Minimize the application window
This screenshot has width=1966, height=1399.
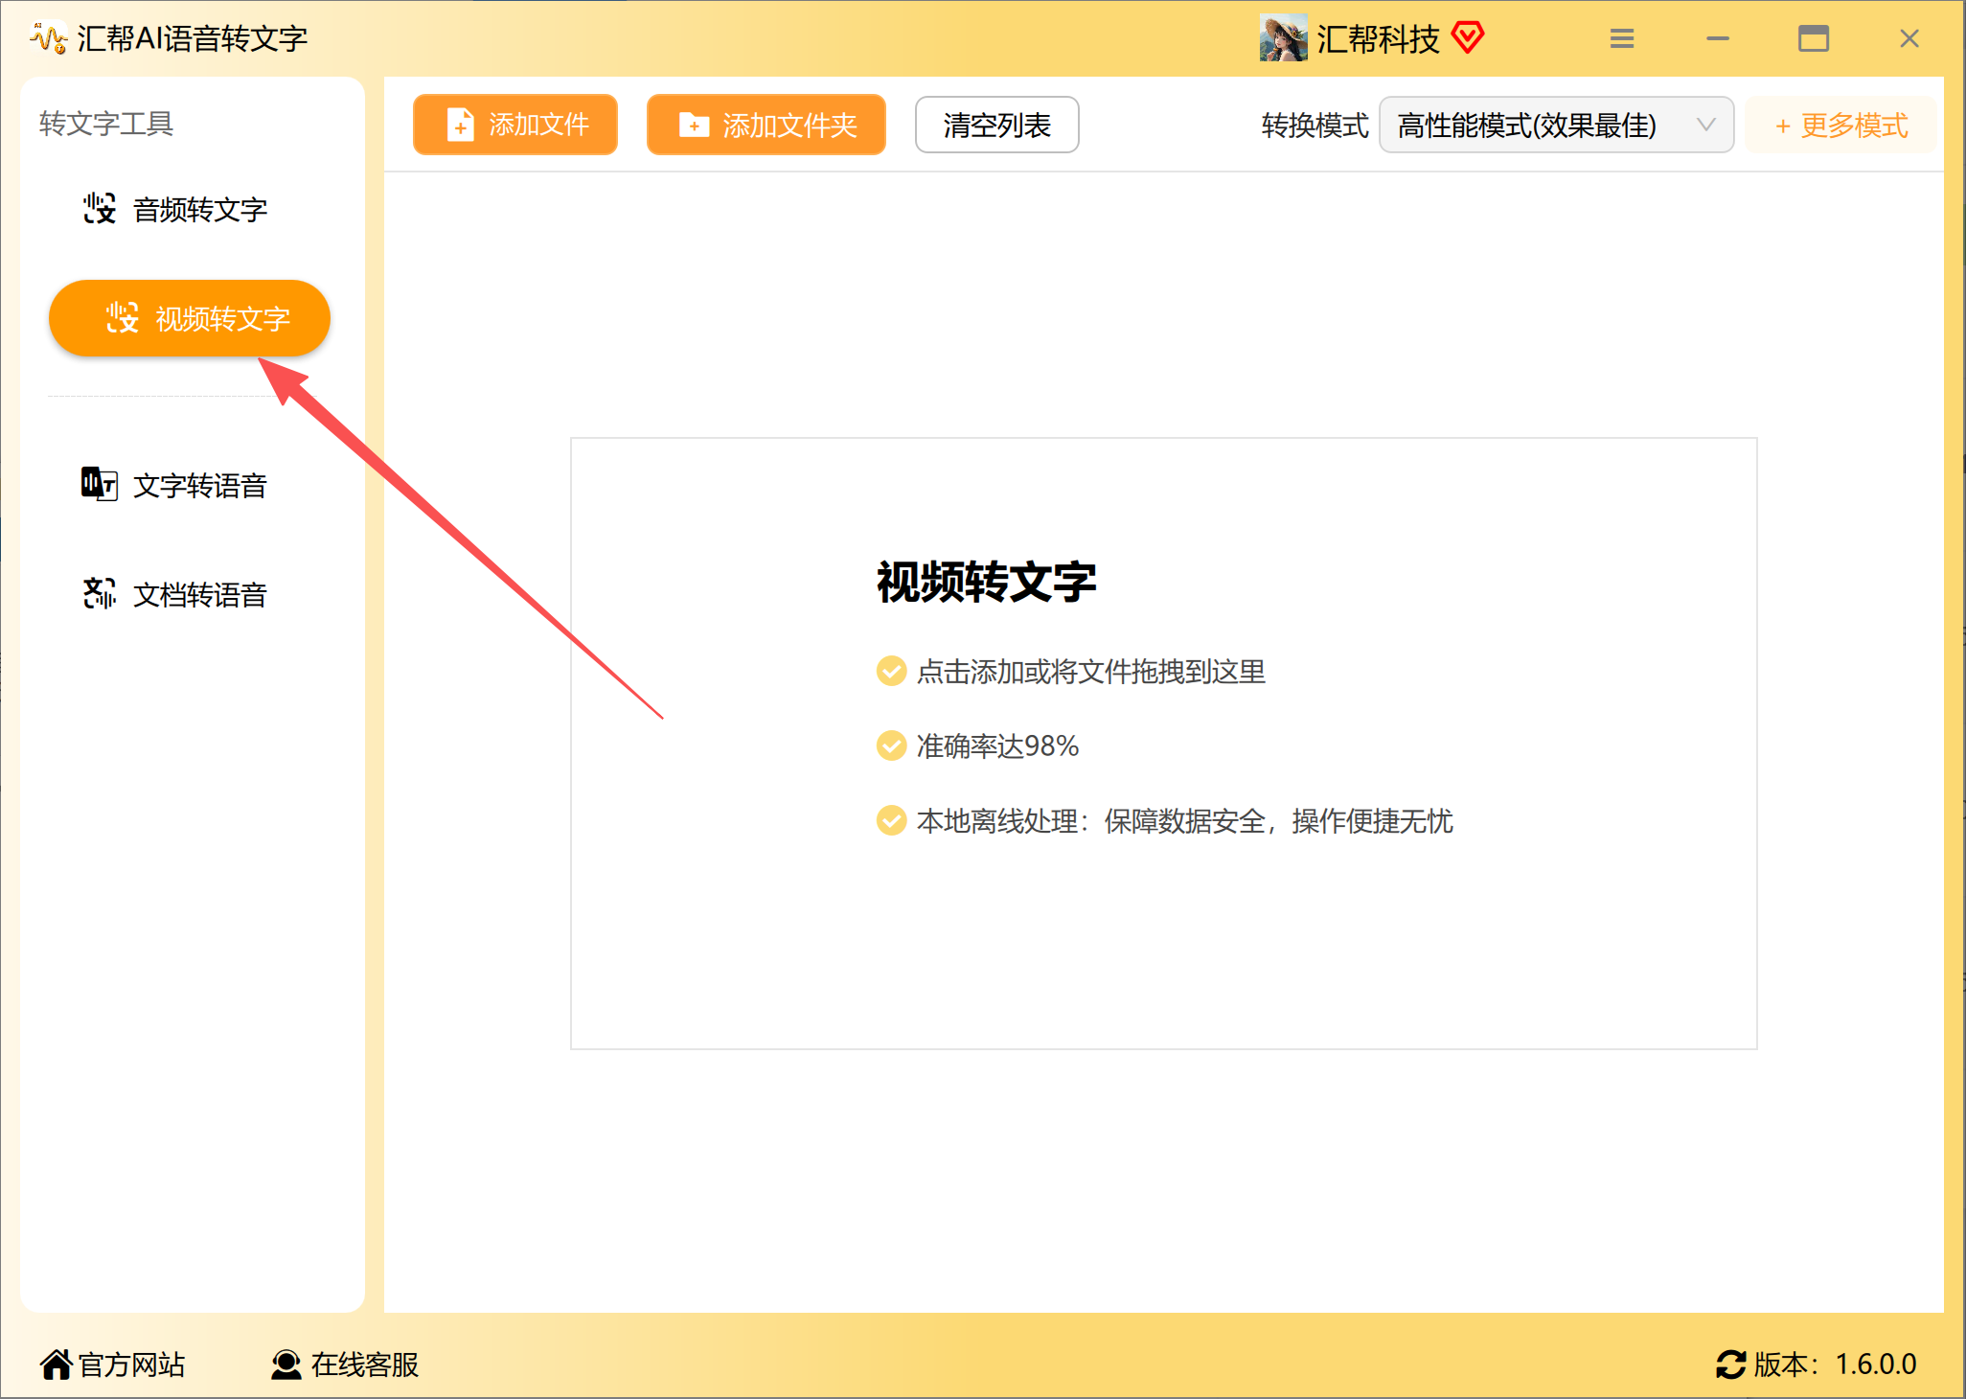tap(1718, 38)
